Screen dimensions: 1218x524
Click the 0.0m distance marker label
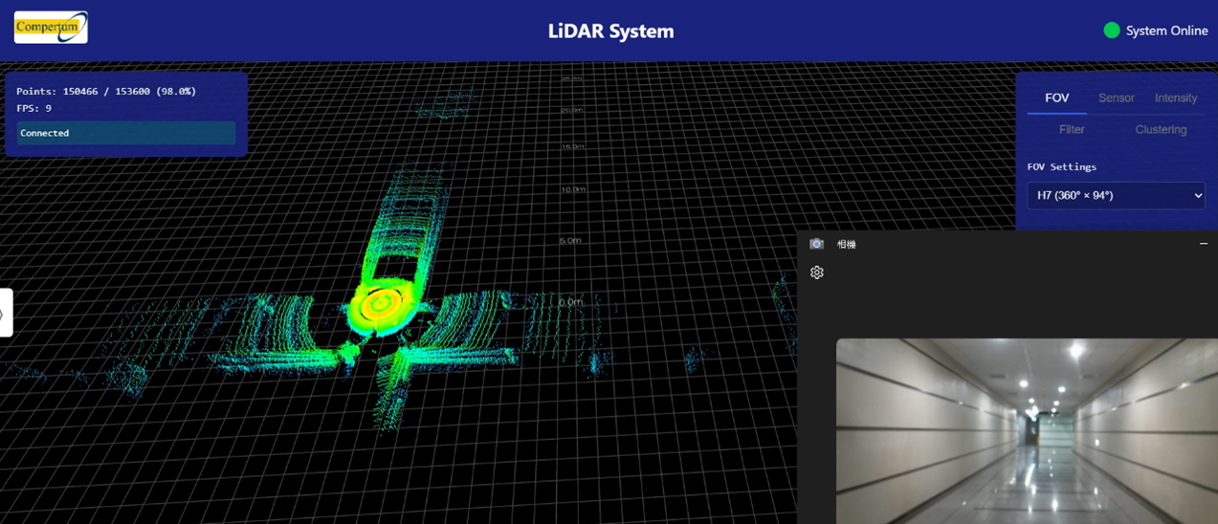(x=570, y=302)
